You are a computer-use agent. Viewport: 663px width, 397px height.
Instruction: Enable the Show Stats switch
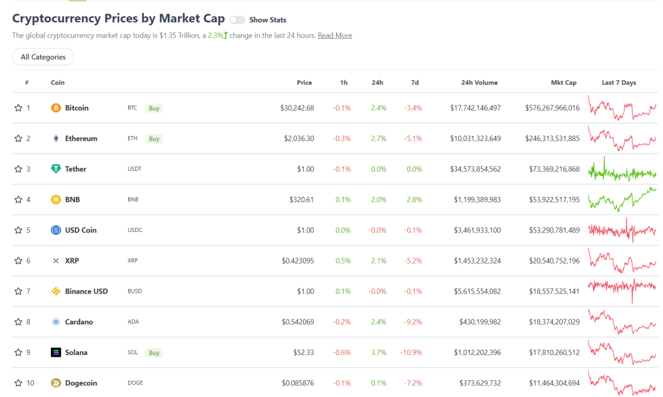(237, 20)
